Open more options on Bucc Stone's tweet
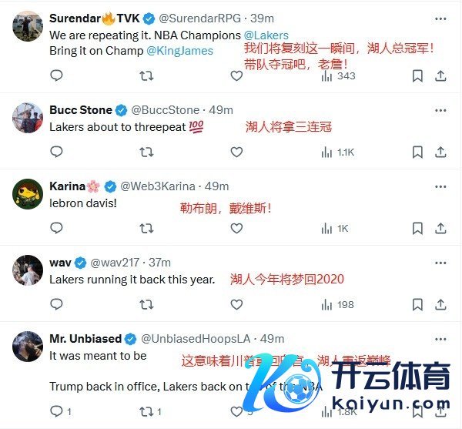The height and width of the screenshot is (429, 462). click(440, 110)
